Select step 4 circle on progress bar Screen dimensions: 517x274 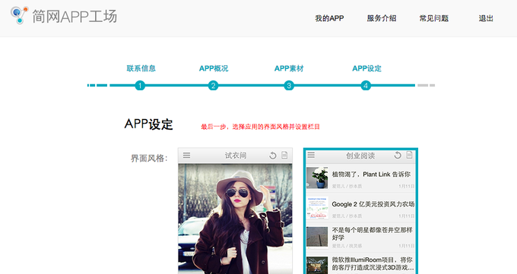point(366,86)
